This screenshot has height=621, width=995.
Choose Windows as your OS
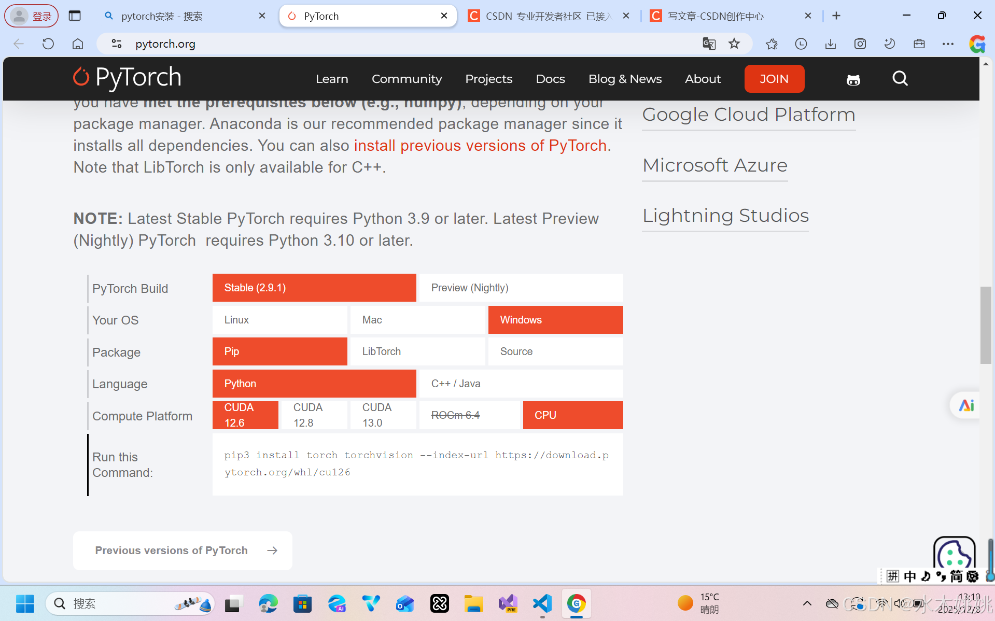point(556,320)
